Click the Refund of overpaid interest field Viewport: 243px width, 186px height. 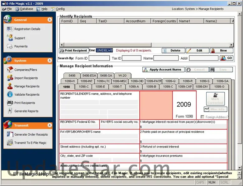[184, 151]
